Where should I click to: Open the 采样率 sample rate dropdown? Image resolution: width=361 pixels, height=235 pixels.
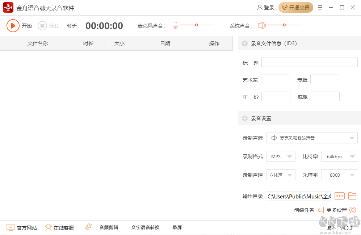click(340, 175)
